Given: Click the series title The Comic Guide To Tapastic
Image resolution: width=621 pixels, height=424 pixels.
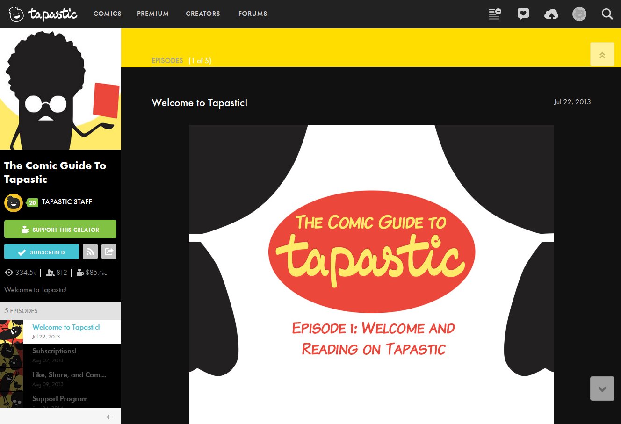Looking at the screenshot, I should point(55,172).
